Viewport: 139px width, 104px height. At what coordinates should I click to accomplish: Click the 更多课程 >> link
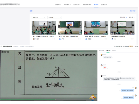tap(133, 11)
